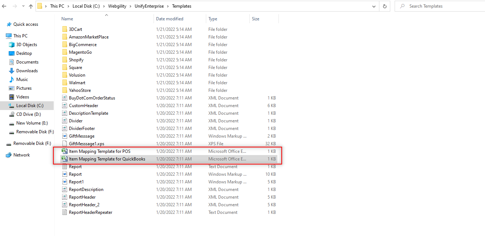Select Local Disk (C:) in navigation pane

[x=30, y=106]
